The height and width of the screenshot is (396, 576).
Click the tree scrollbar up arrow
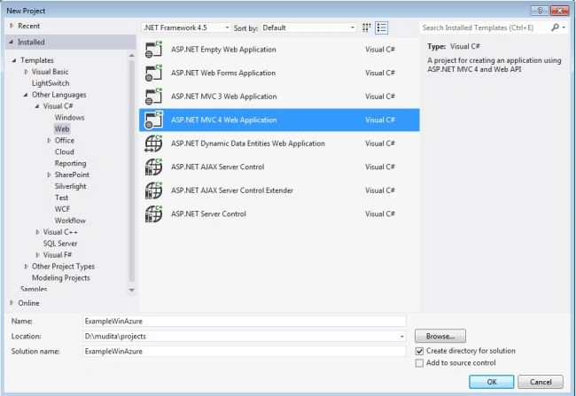pyautogui.click(x=131, y=56)
